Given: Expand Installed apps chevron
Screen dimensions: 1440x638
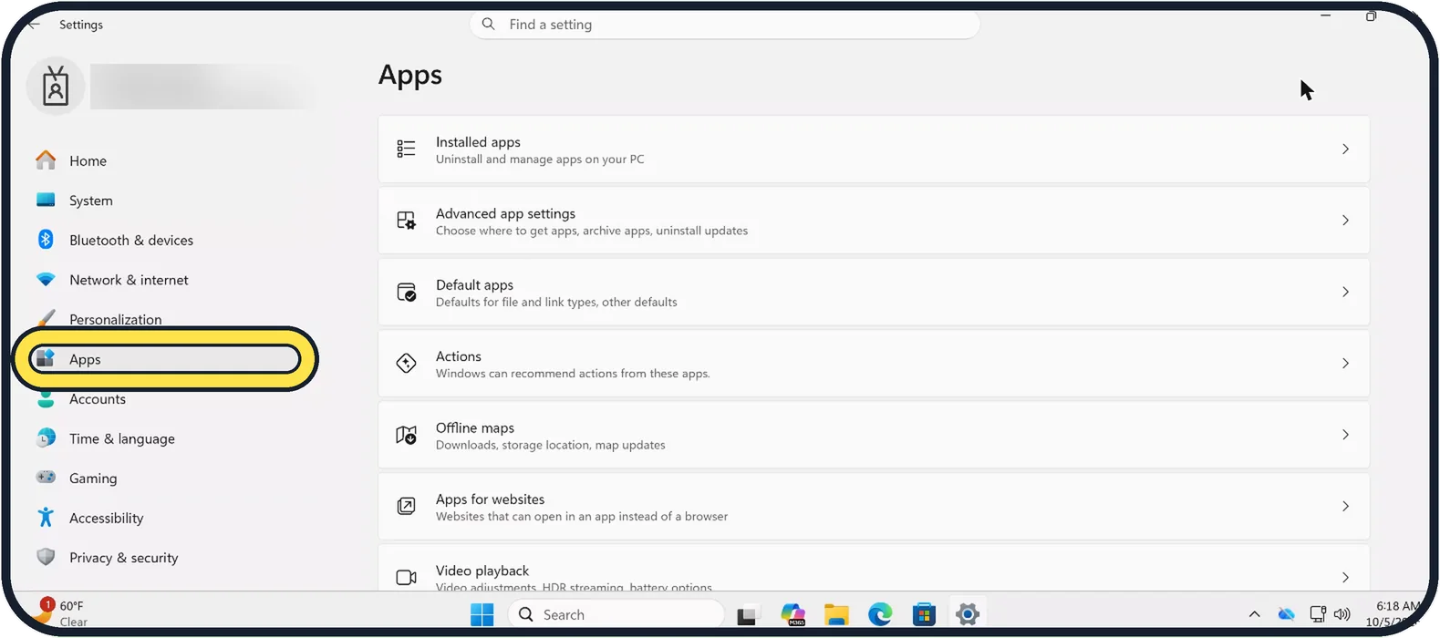Looking at the screenshot, I should click(1345, 149).
